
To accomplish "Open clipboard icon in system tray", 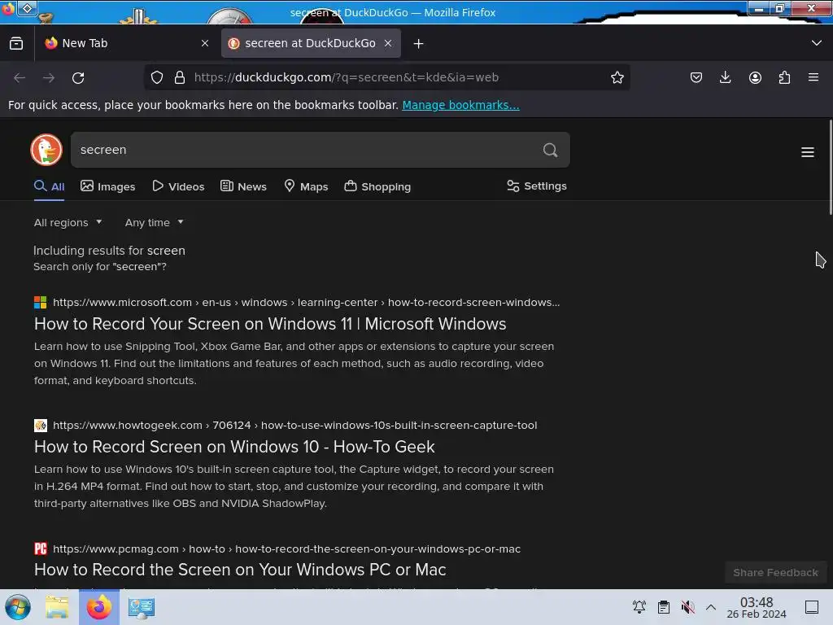I will tap(664, 607).
